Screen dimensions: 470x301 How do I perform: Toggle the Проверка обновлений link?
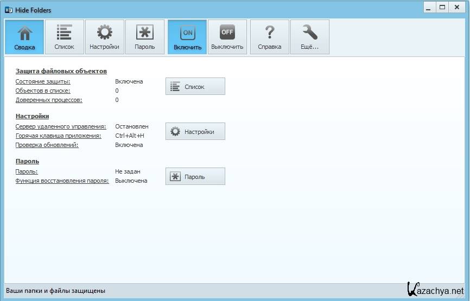[x=47, y=145]
